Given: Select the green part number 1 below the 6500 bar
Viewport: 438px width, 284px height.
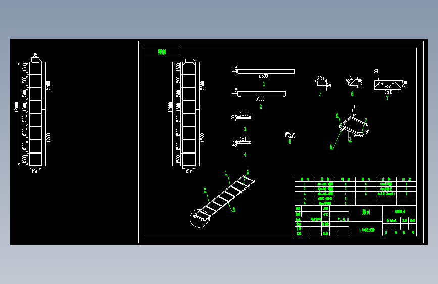Looking at the screenshot, I should [264, 84].
